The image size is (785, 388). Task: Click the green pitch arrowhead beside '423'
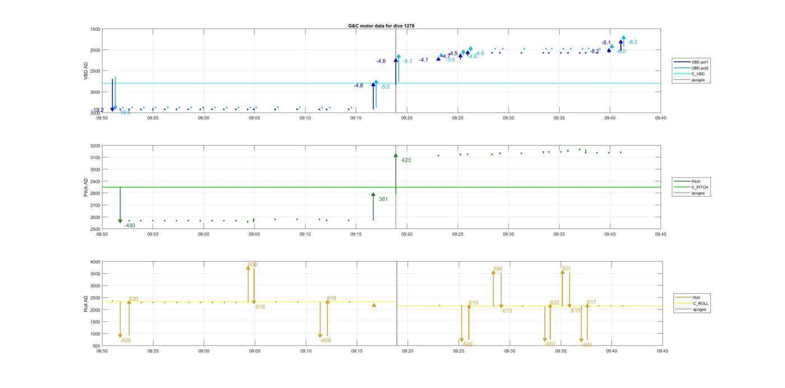pyautogui.click(x=396, y=156)
